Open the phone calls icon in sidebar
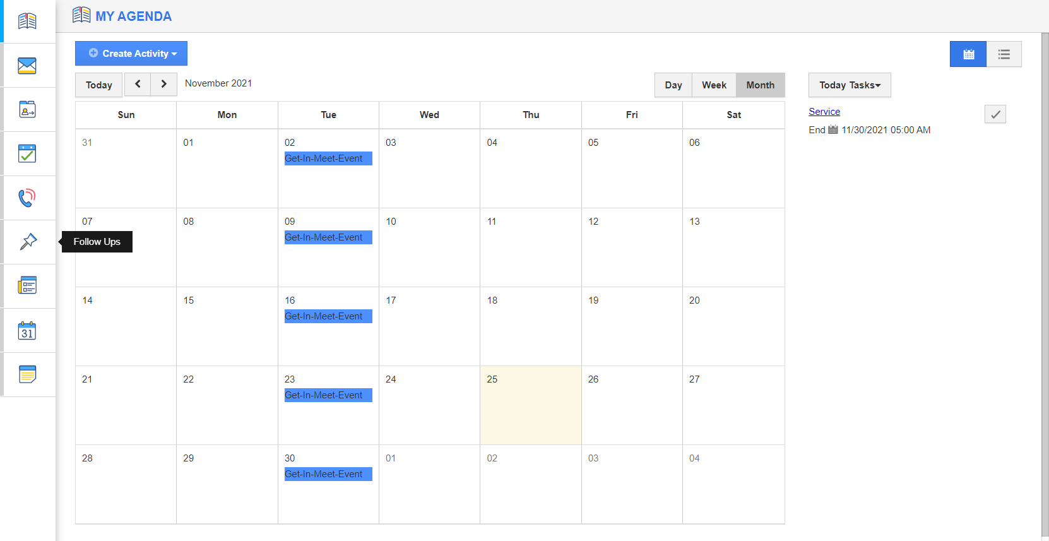 click(x=27, y=198)
